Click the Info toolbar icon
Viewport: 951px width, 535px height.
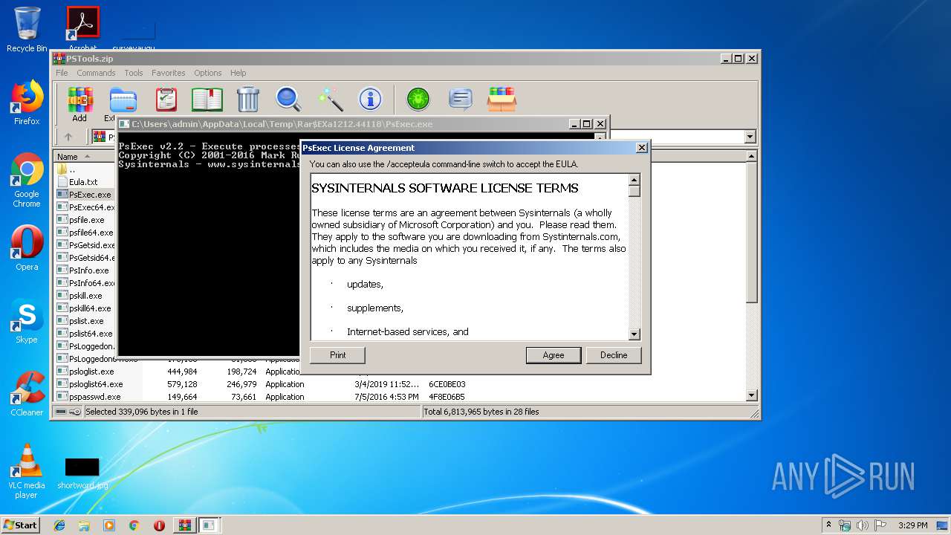tap(370, 99)
